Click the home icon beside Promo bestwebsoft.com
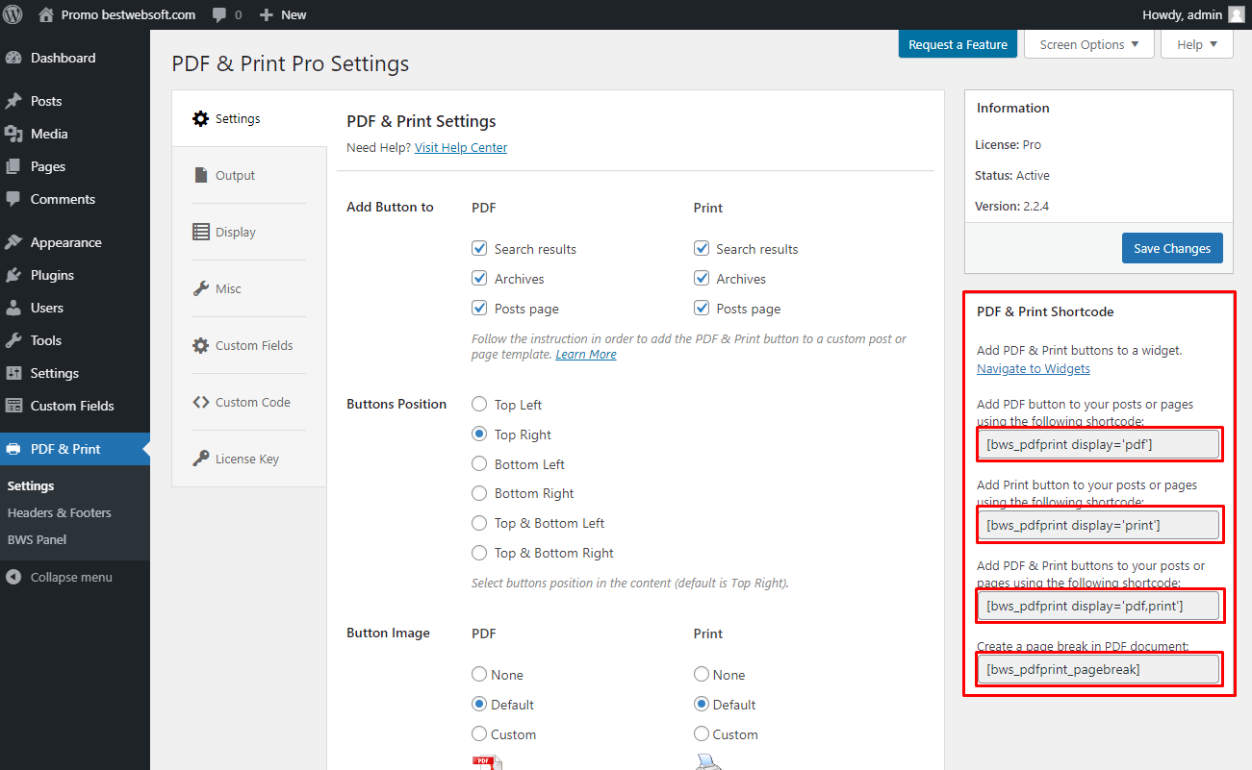 point(46,14)
